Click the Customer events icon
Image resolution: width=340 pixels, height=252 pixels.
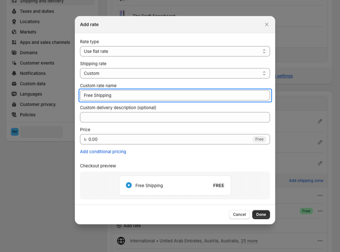pyautogui.click(x=14, y=63)
